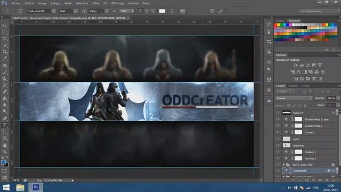The image size is (341, 192).
Task: Pick the first red swatch in Nuancier
Action: (275, 25)
